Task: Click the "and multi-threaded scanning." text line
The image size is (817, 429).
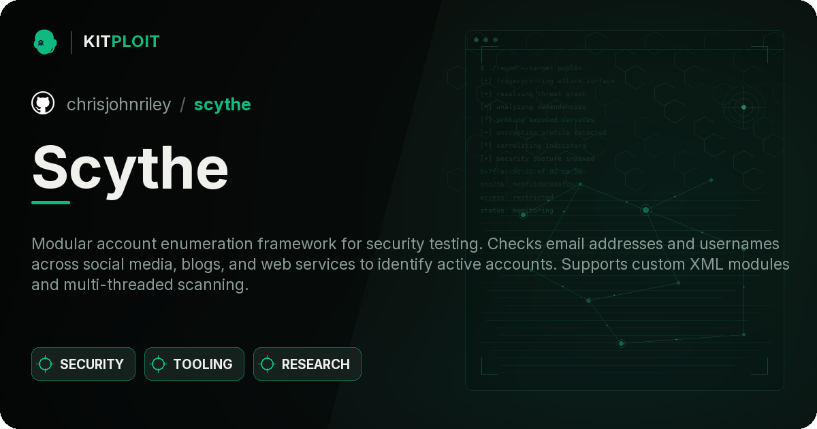Action: point(140,285)
